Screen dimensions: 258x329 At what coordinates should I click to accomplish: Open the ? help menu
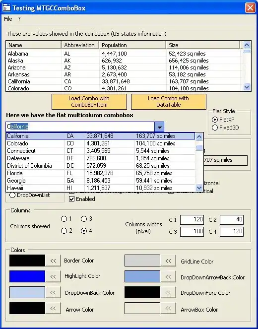19,19
